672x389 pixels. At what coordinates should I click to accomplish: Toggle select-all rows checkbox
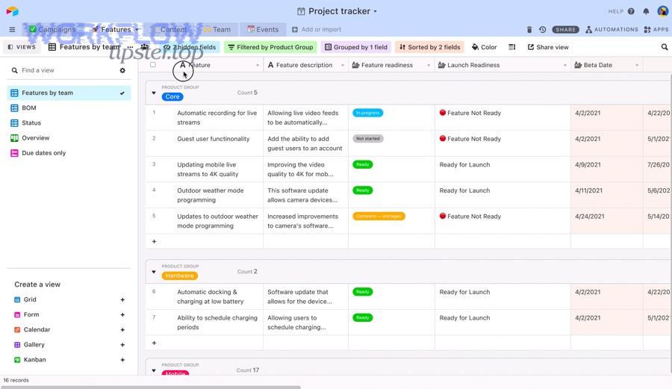tap(153, 65)
